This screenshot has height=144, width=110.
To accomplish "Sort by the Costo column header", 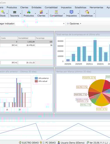I will [x=9, y=38].
